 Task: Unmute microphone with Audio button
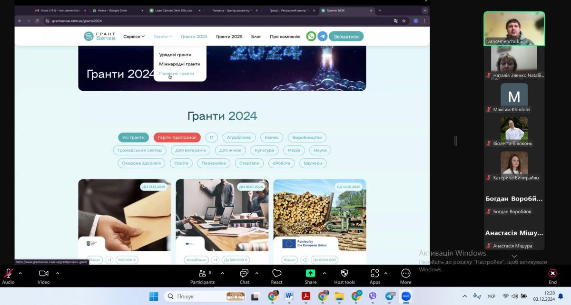click(8, 276)
